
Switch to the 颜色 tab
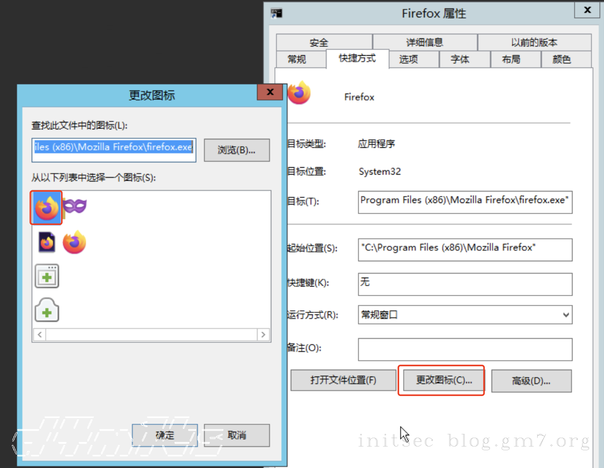pyautogui.click(x=562, y=59)
